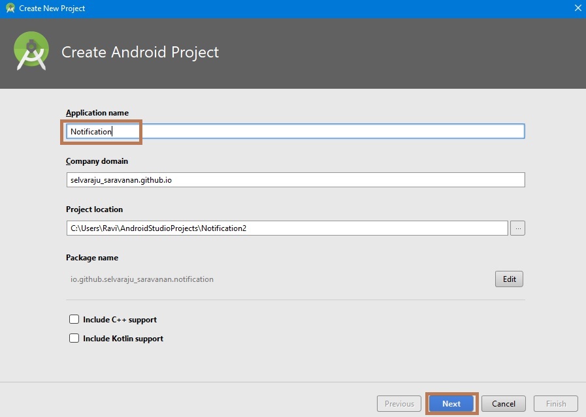Click the package name text io.github.selvaraju_saravanan.notification
The width and height of the screenshot is (586, 417).
pos(142,279)
